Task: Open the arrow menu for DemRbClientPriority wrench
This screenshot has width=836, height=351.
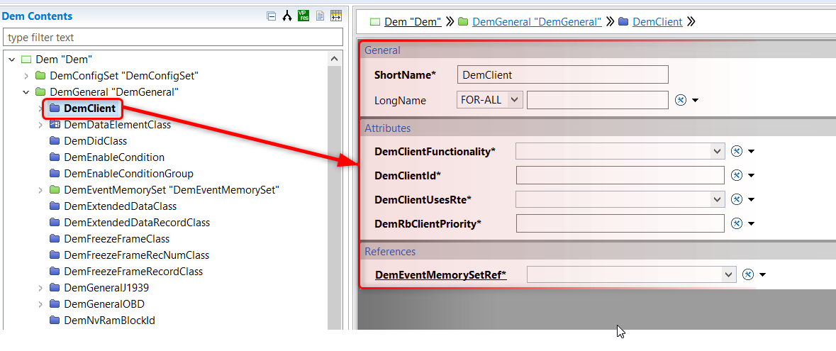Action: pyautogui.click(x=751, y=224)
